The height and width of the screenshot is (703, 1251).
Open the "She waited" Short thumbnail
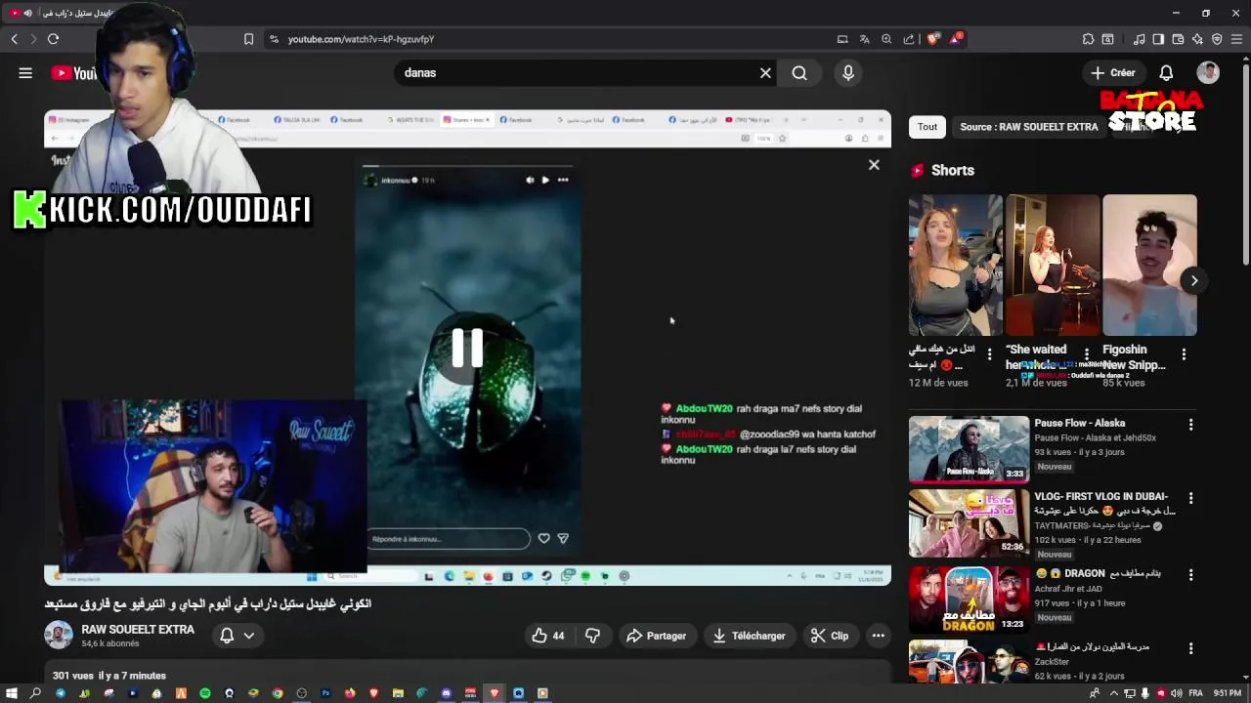pyautogui.click(x=1053, y=265)
